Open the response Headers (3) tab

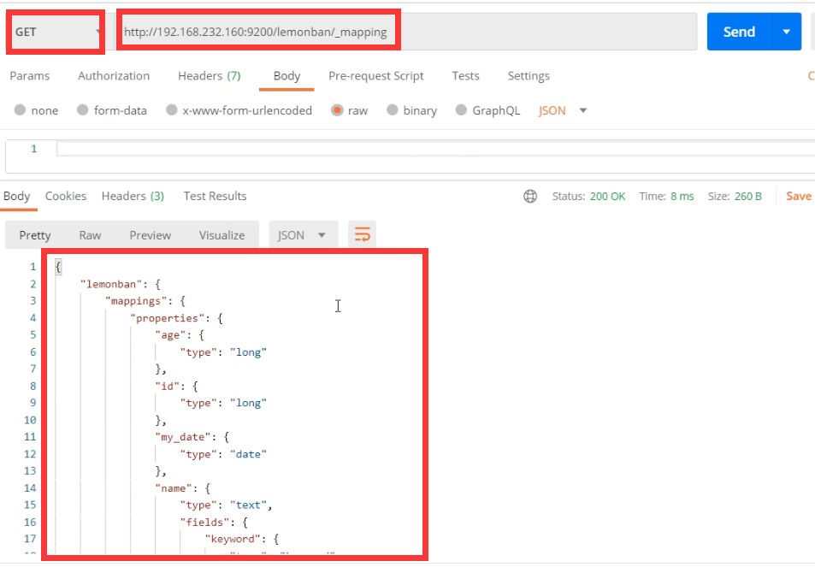coord(133,196)
